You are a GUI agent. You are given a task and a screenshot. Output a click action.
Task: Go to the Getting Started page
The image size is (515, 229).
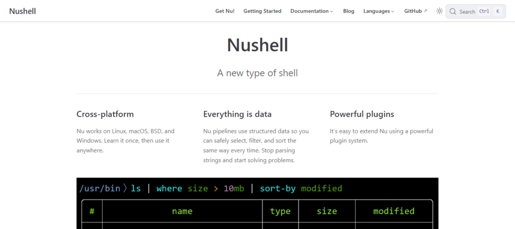coord(263,11)
